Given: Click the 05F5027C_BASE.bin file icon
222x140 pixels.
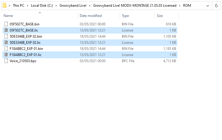Looking at the screenshot, I should point(6,24).
